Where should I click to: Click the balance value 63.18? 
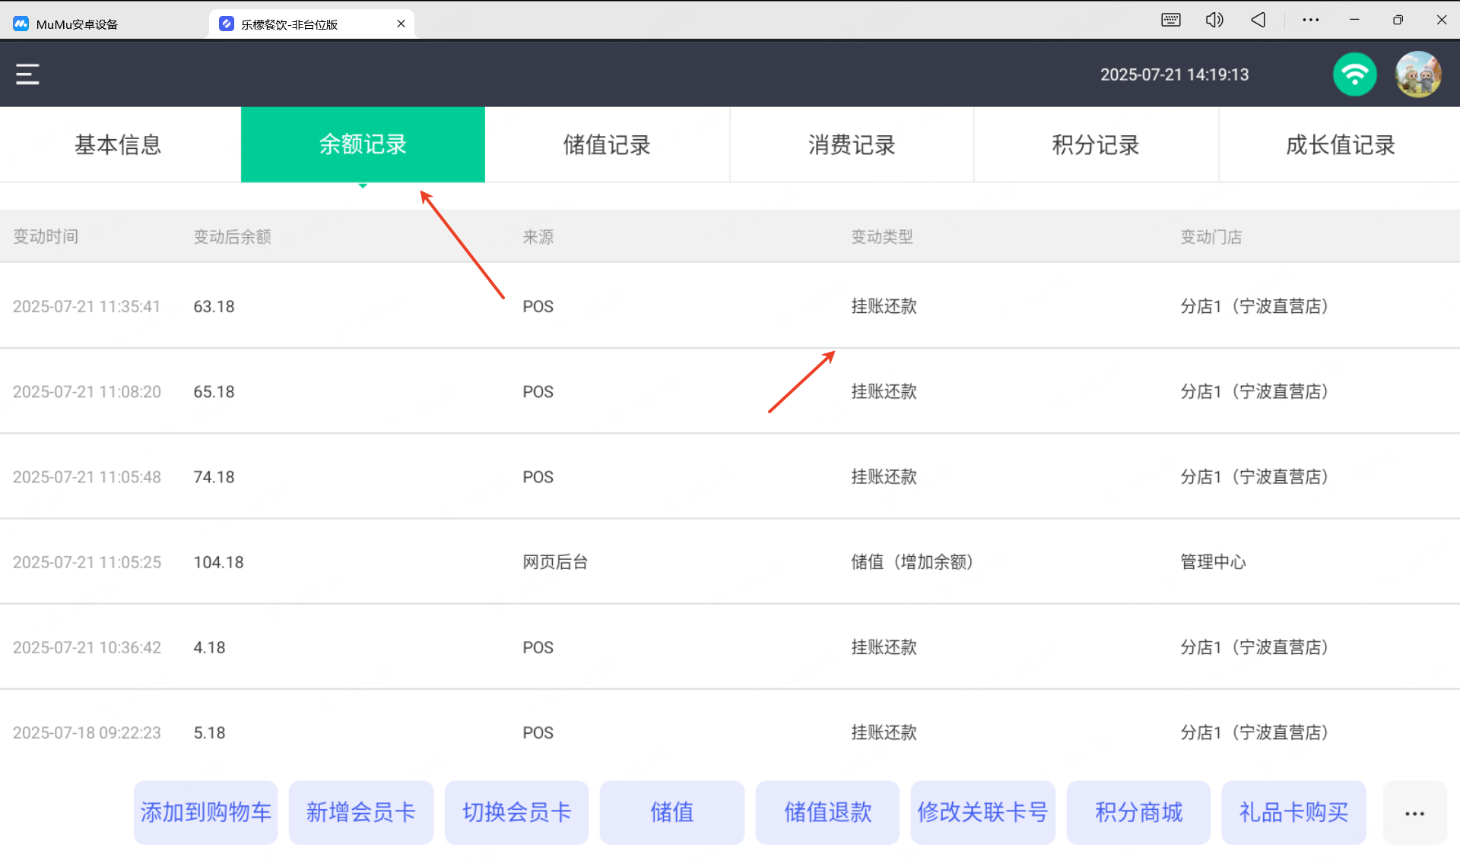(214, 306)
